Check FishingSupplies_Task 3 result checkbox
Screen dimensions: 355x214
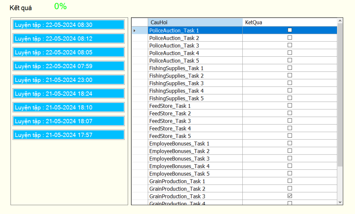tap(290, 83)
